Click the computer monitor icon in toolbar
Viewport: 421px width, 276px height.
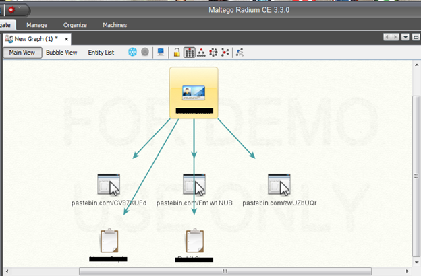tap(161, 52)
